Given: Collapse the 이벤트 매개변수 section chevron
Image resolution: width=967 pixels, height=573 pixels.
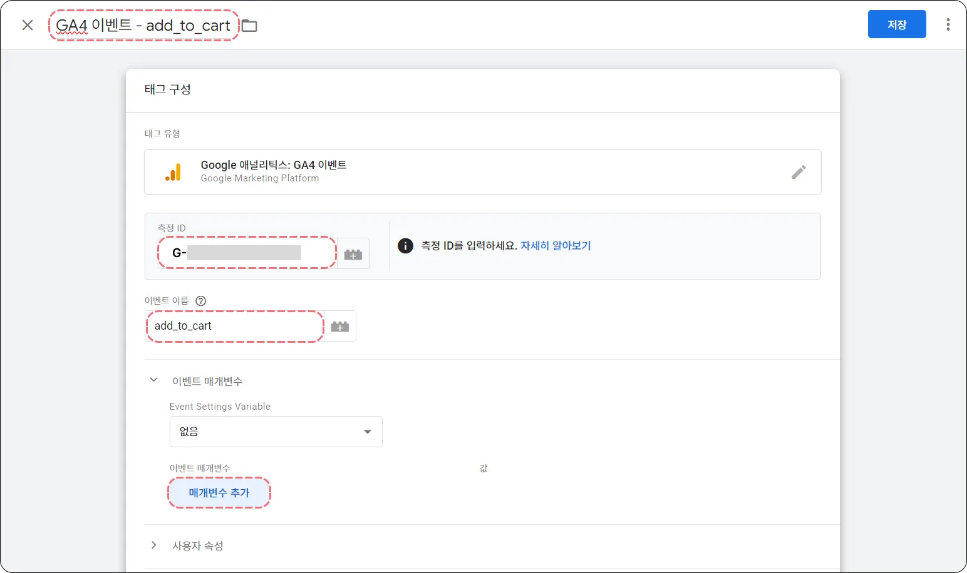Looking at the screenshot, I should click(x=153, y=380).
